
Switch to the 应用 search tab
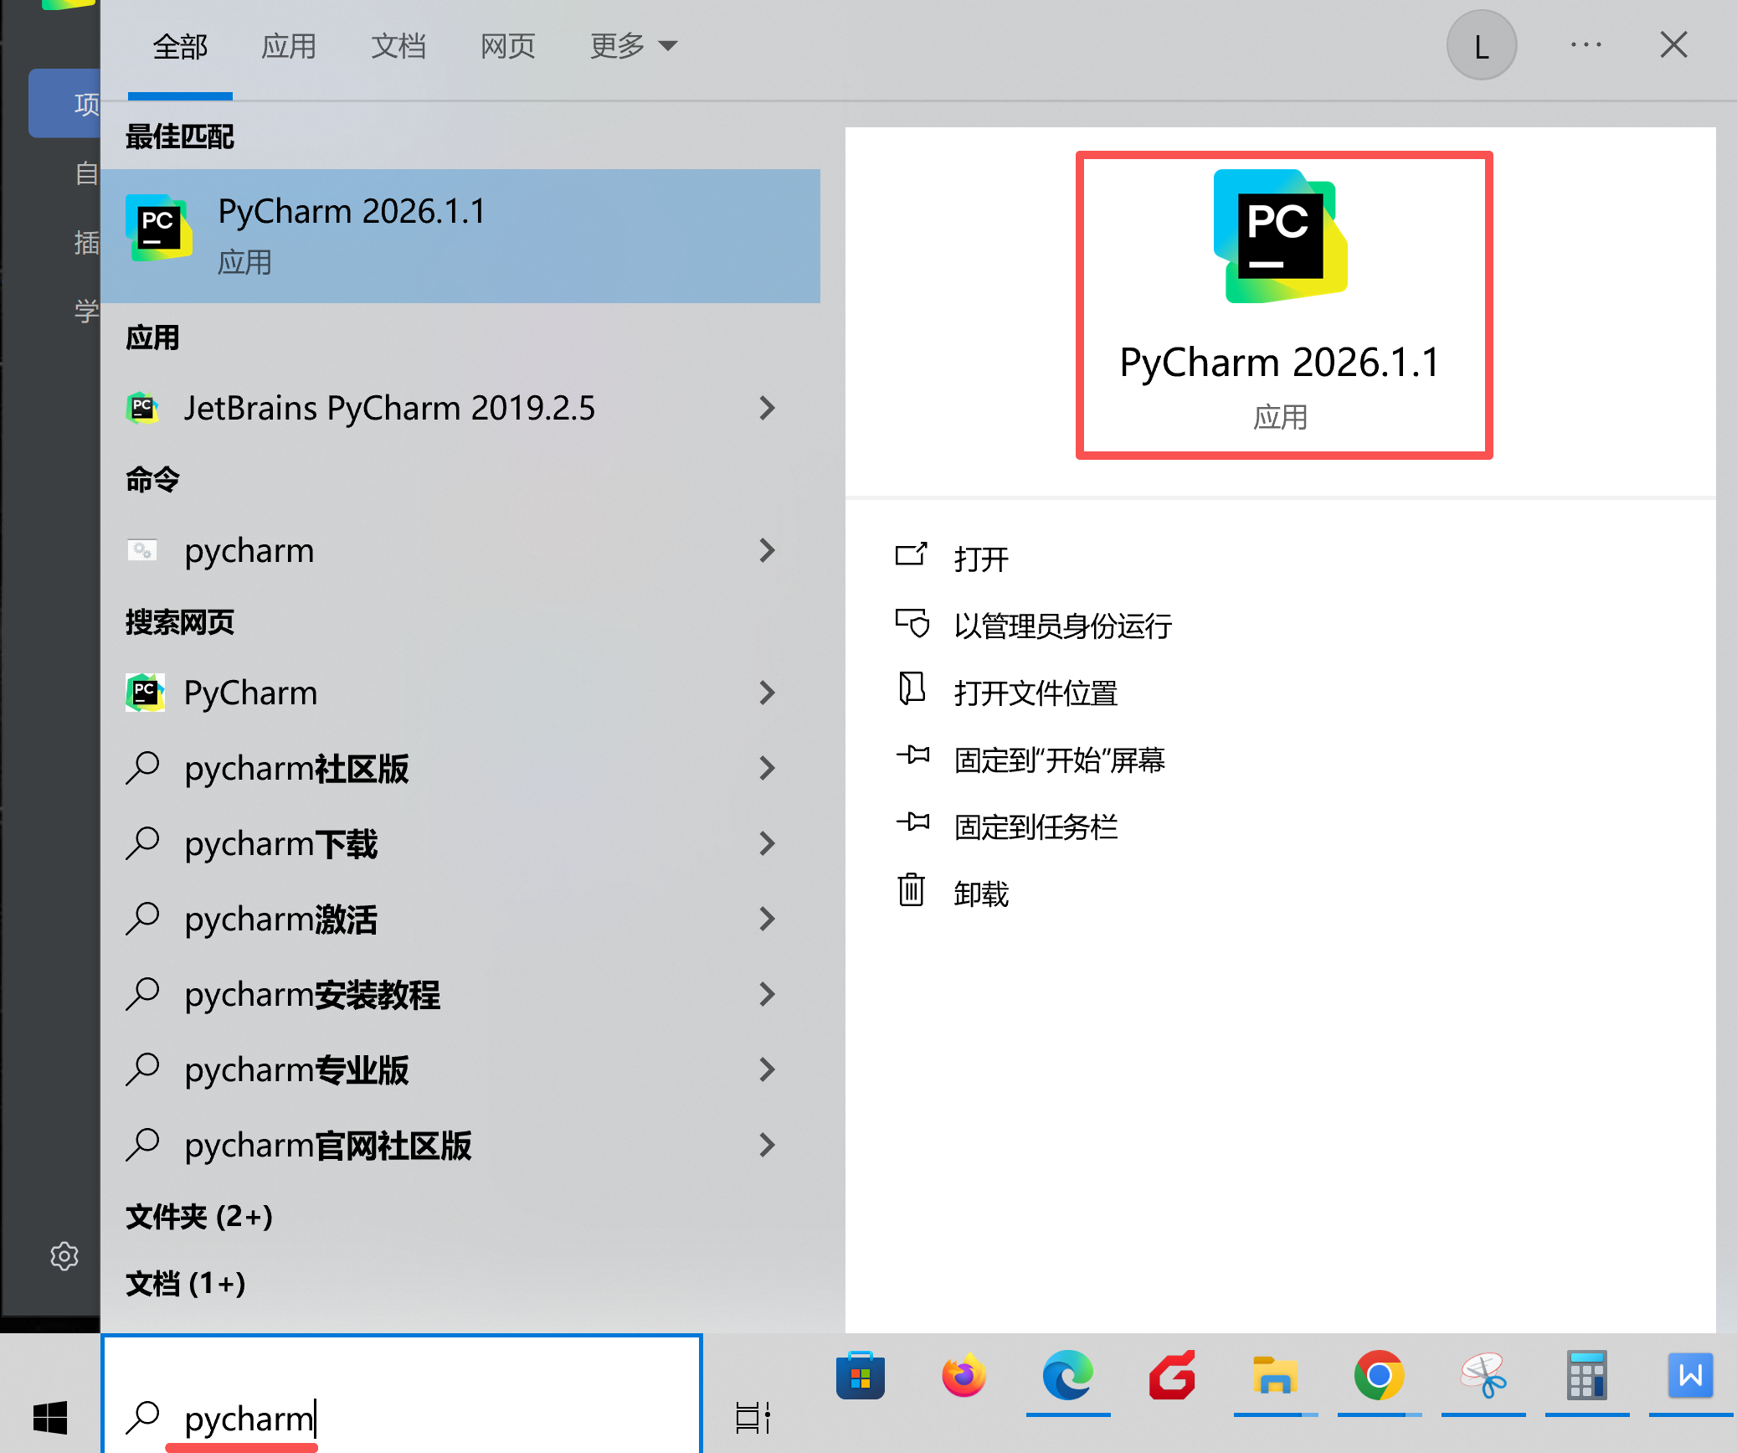click(289, 46)
